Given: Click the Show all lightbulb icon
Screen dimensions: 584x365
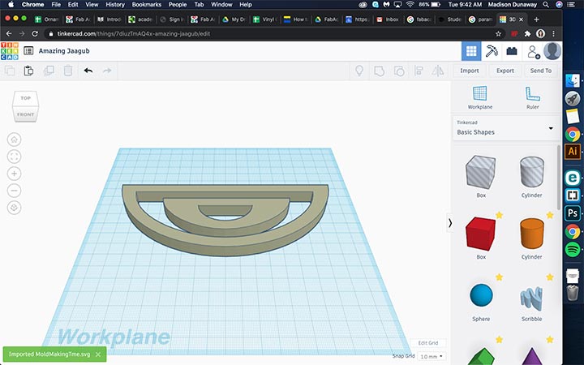Looking at the screenshot, I should pyautogui.click(x=359, y=71).
